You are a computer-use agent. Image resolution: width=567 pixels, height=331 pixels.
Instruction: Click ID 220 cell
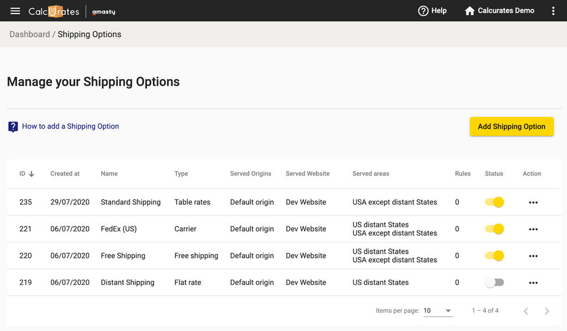click(x=25, y=256)
